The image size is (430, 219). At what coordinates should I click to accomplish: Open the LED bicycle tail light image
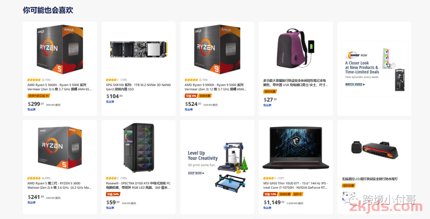click(x=374, y=149)
